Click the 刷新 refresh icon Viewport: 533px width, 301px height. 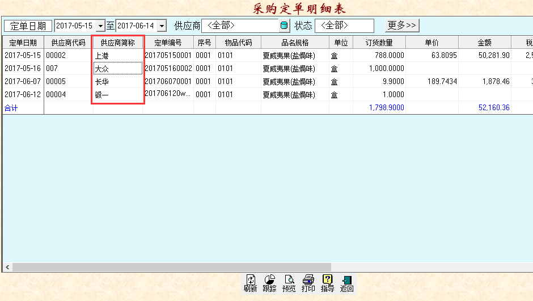tap(251, 283)
